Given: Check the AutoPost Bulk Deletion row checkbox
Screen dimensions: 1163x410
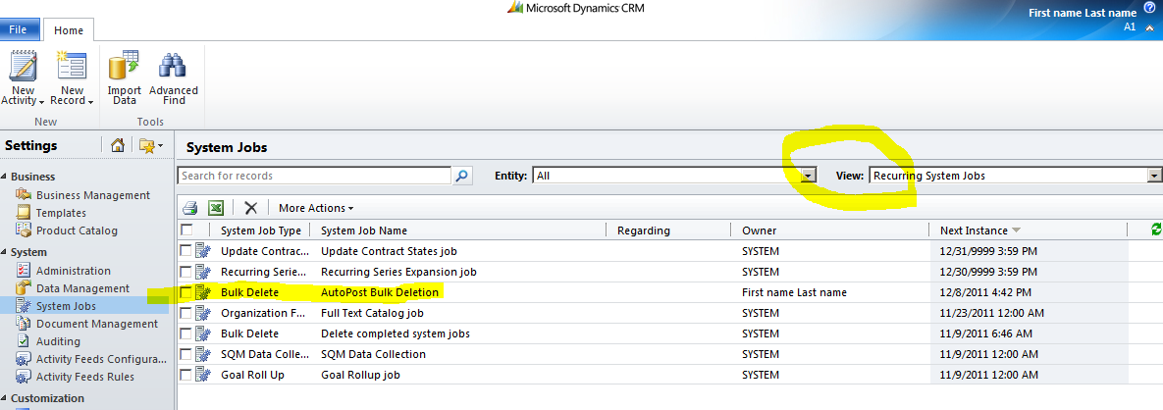Looking at the screenshot, I should coord(185,292).
